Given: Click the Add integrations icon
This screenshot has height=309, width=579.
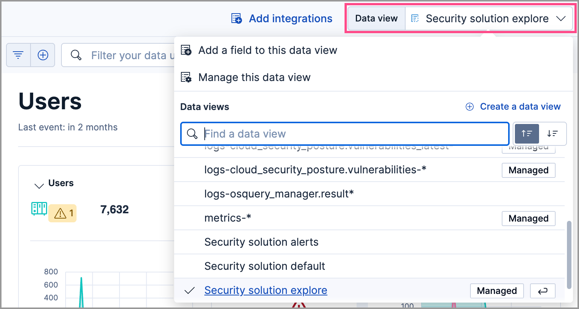Looking at the screenshot, I should point(236,18).
